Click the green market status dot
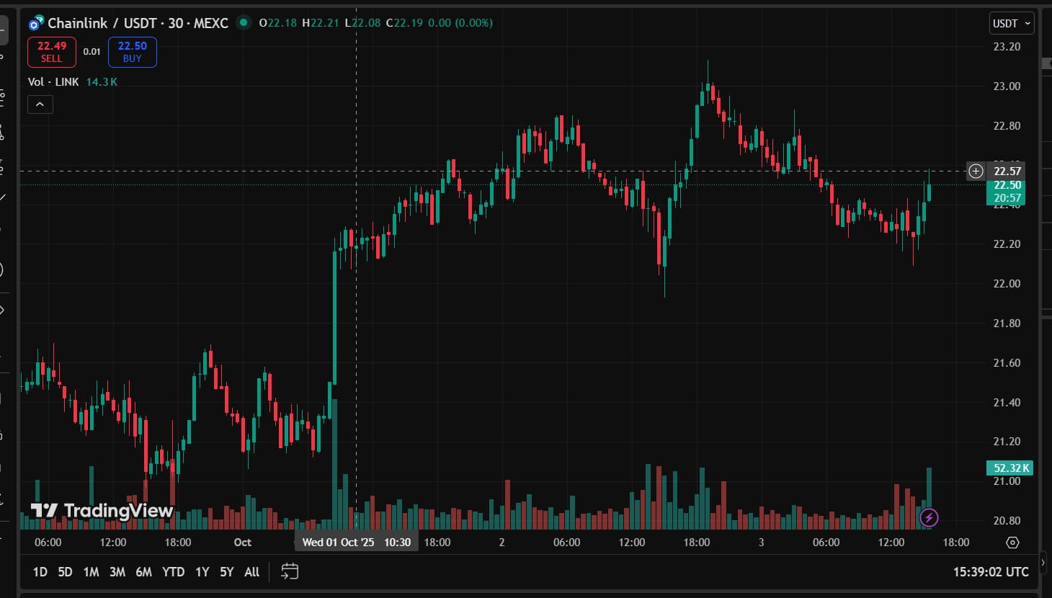Image resolution: width=1052 pixels, height=598 pixels. tap(244, 22)
